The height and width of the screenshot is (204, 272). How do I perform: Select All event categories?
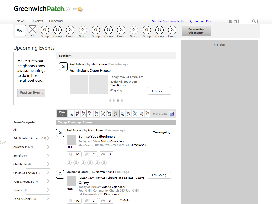coord(15,130)
